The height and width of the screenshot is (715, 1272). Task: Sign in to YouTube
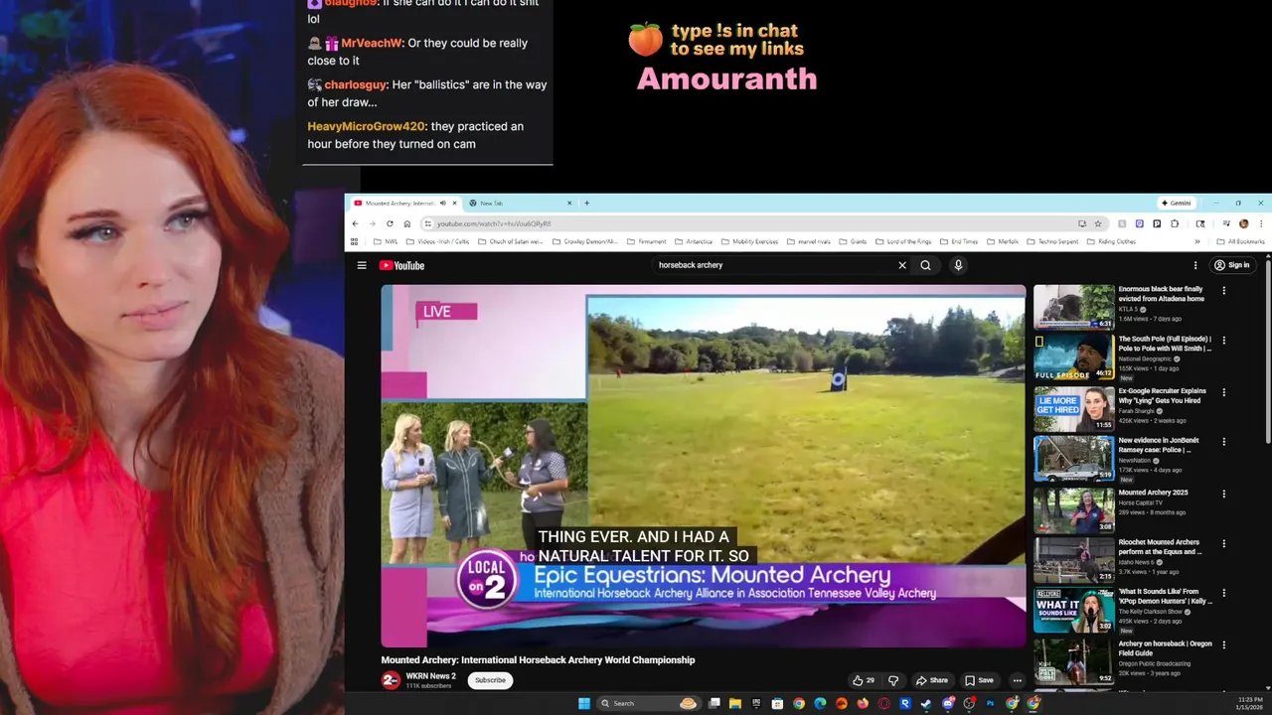(1232, 265)
